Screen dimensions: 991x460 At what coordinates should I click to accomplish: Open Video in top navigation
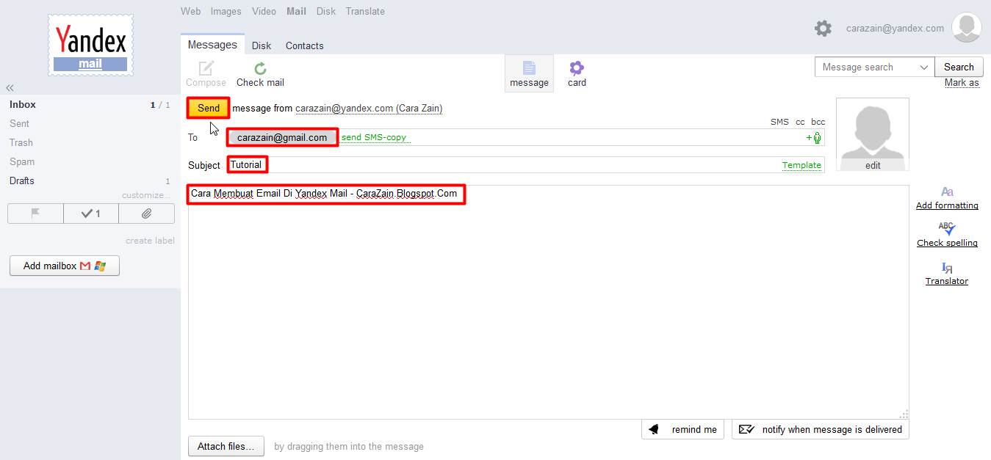(x=264, y=11)
